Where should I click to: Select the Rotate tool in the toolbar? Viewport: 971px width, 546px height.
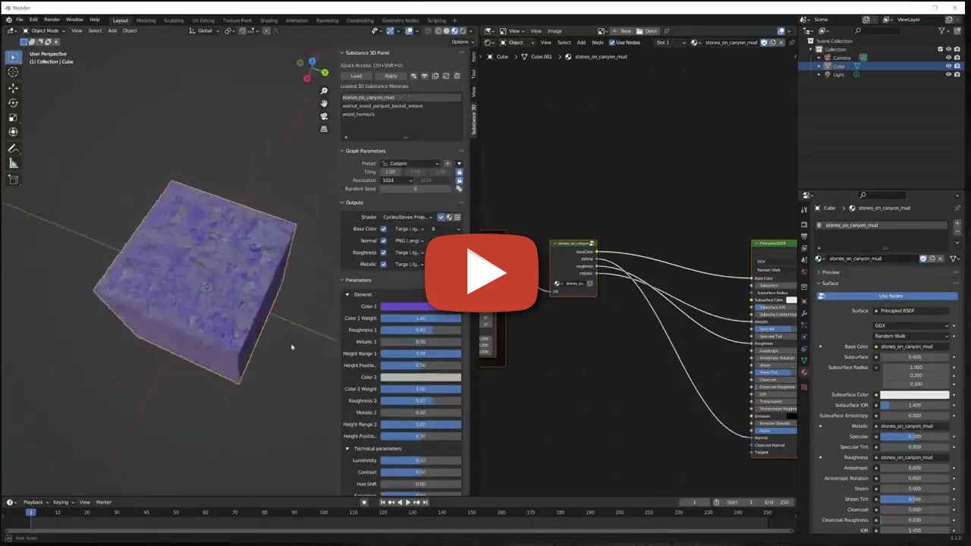pyautogui.click(x=13, y=102)
